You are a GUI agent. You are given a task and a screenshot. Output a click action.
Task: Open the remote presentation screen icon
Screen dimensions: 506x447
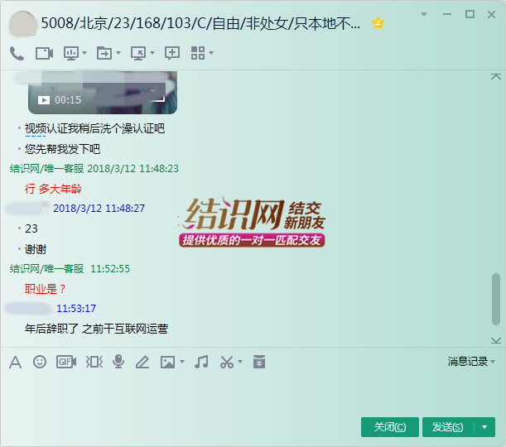71,53
